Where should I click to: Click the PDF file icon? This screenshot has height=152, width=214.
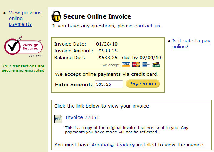pos(58,119)
